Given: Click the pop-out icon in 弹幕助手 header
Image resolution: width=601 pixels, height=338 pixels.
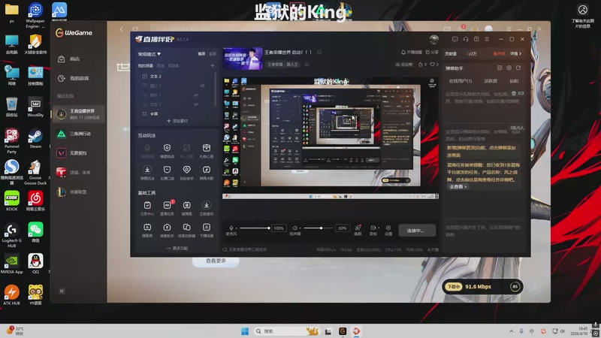Looking at the screenshot, I should coord(518,68).
